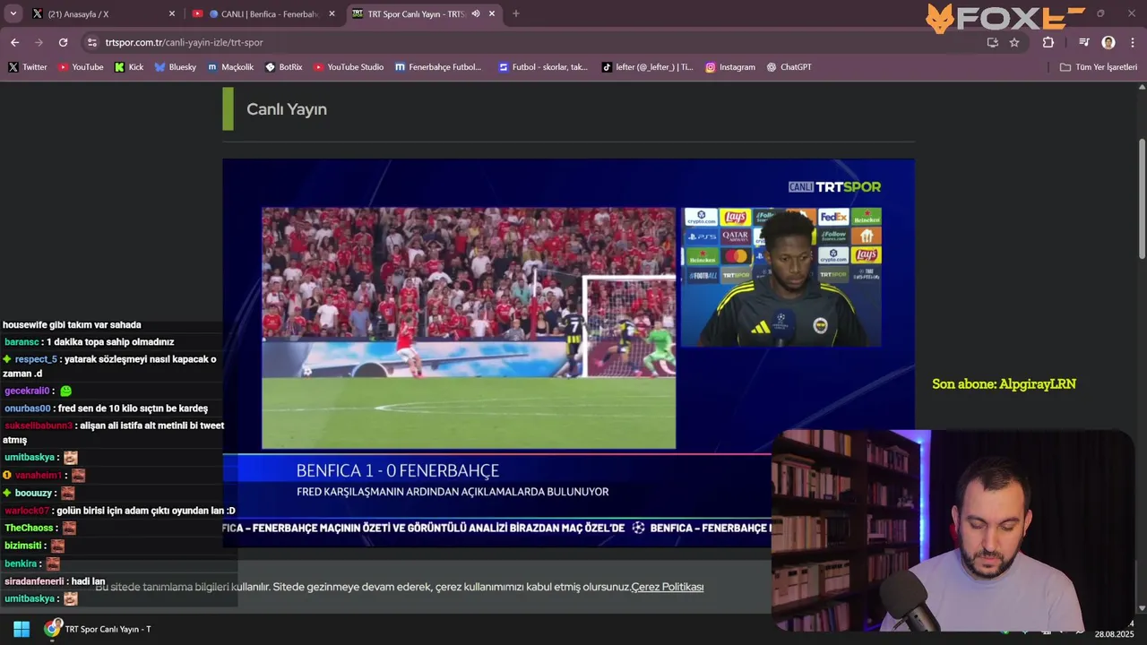Switch to the Anasayfa / X tab
The width and height of the screenshot is (1147, 645).
[103, 13]
